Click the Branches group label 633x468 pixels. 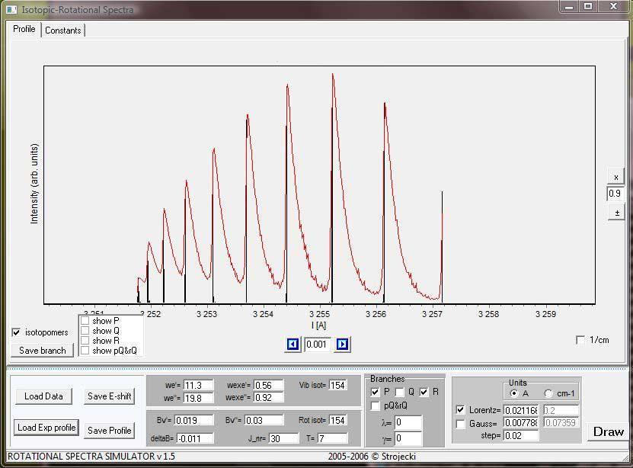(387, 379)
